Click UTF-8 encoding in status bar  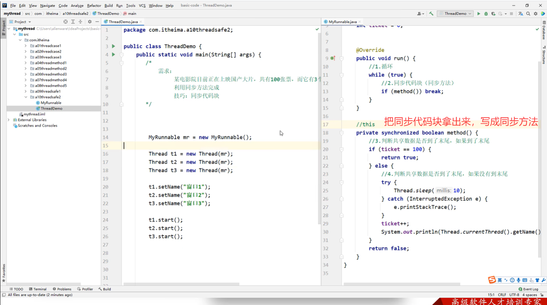coord(514,295)
